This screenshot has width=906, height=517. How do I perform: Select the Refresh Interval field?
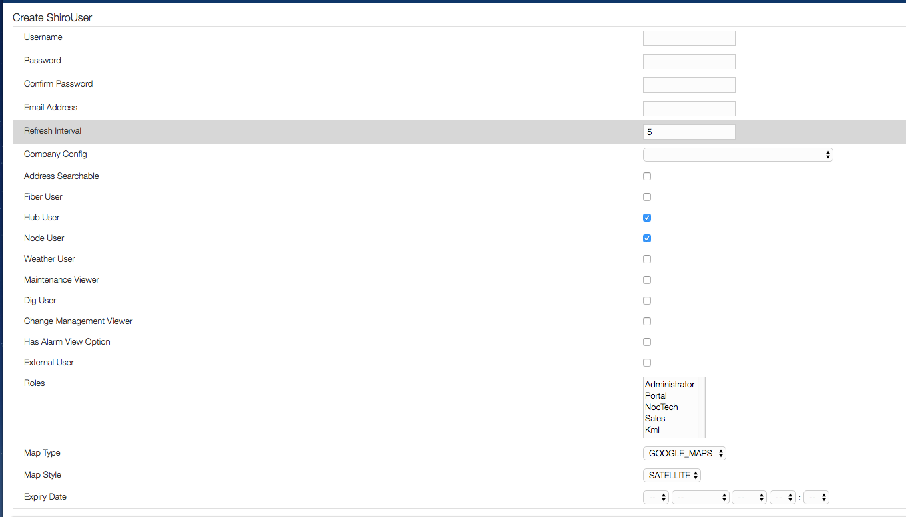(688, 132)
